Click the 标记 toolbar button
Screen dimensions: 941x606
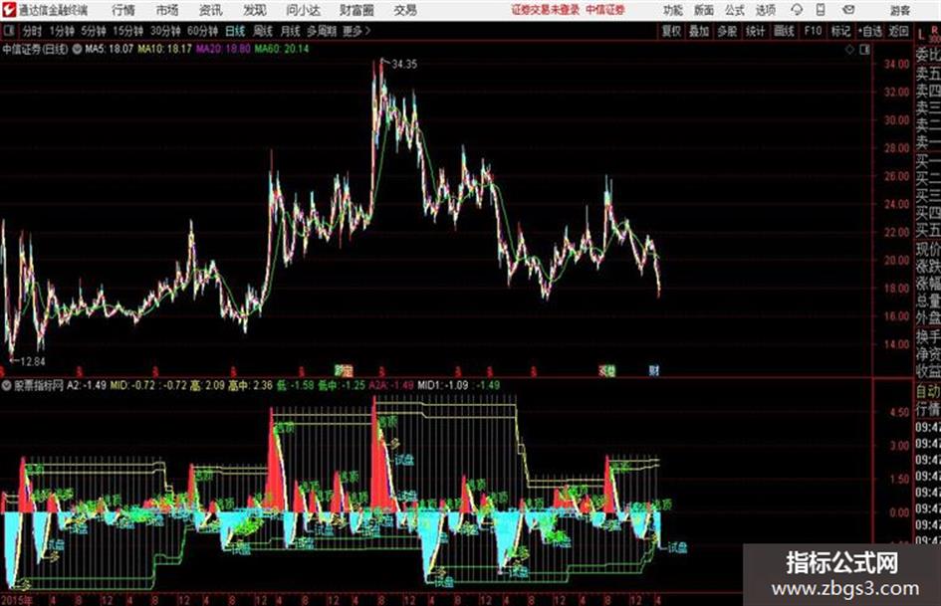[x=840, y=31]
